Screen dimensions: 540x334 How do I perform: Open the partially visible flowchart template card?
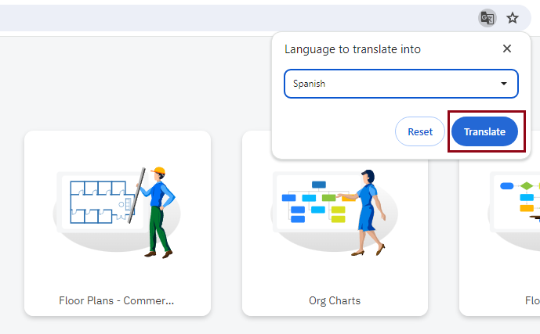point(502,235)
